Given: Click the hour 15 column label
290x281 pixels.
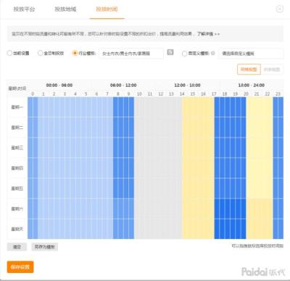Looking at the screenshot, I should tap(193, 94).
